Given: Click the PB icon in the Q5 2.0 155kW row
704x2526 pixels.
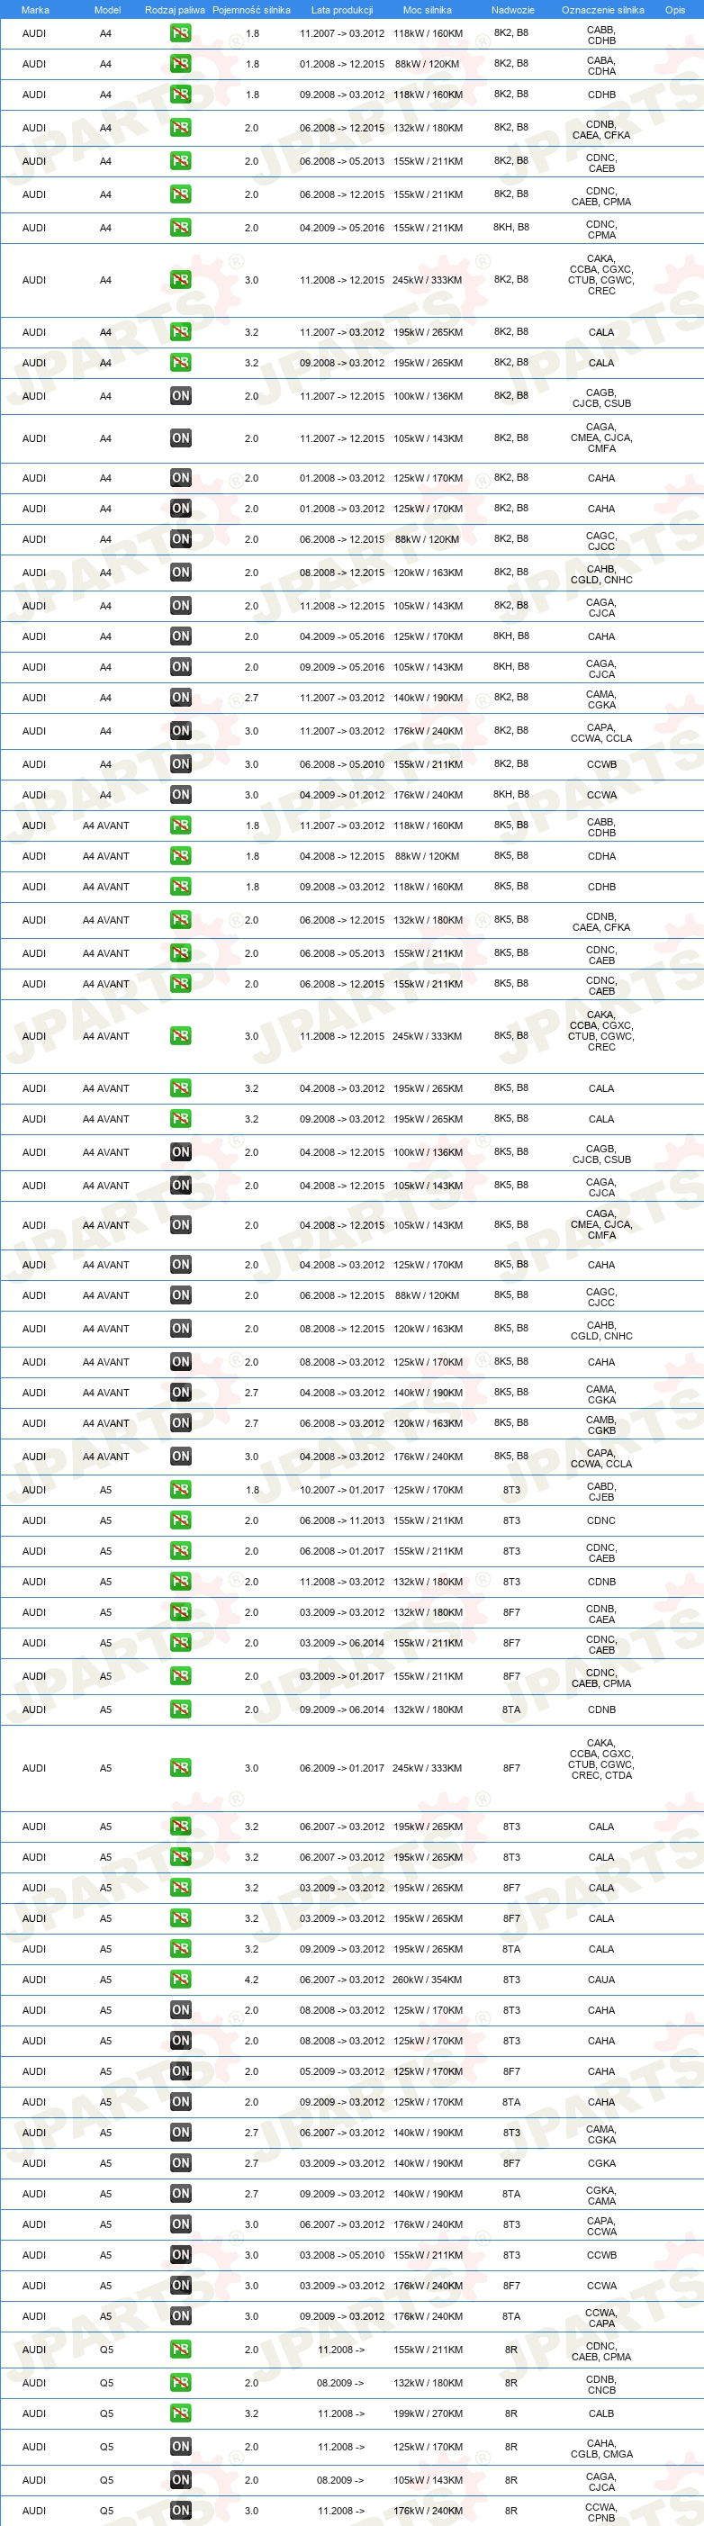Looking at the screenshot, I should [x=180, y=2350].
